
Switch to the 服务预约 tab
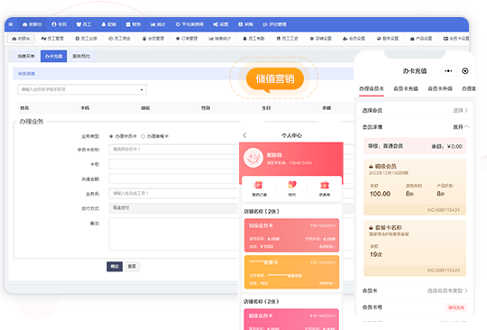click(81, 56)
